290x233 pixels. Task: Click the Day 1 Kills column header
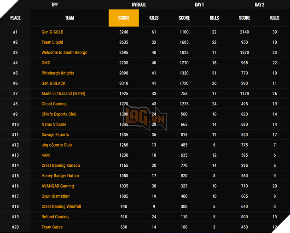pos(214,18)
